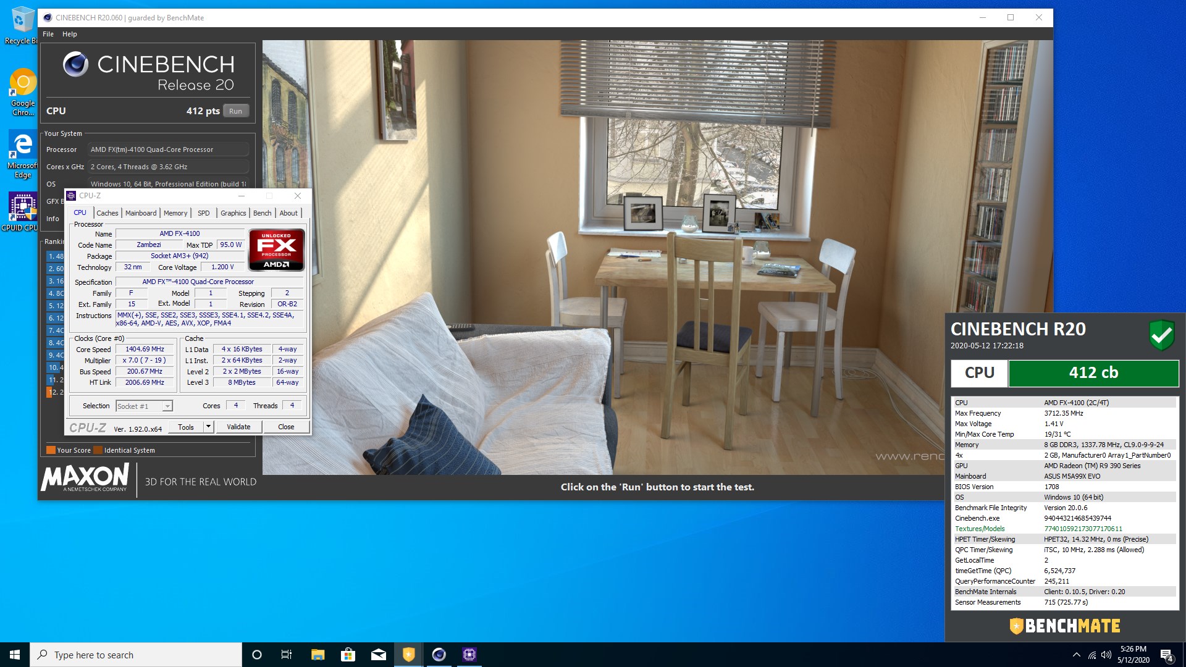
Task: Click the Memory row in BenchMate results
Action: click(1065, 445)
